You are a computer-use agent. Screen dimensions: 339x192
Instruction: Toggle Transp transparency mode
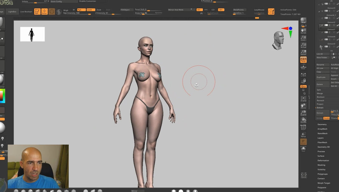tap(303, 135)
